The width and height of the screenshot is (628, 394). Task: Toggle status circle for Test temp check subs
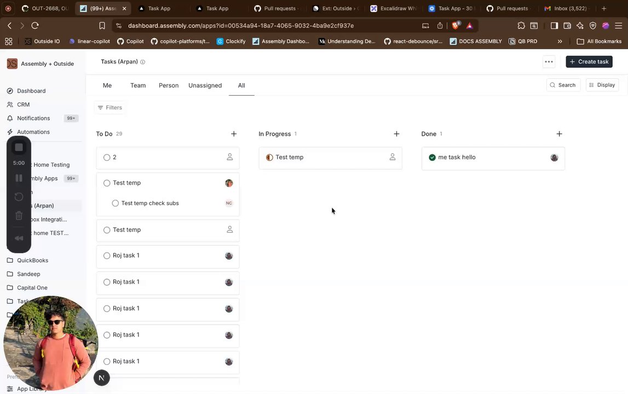click(115, 204)
